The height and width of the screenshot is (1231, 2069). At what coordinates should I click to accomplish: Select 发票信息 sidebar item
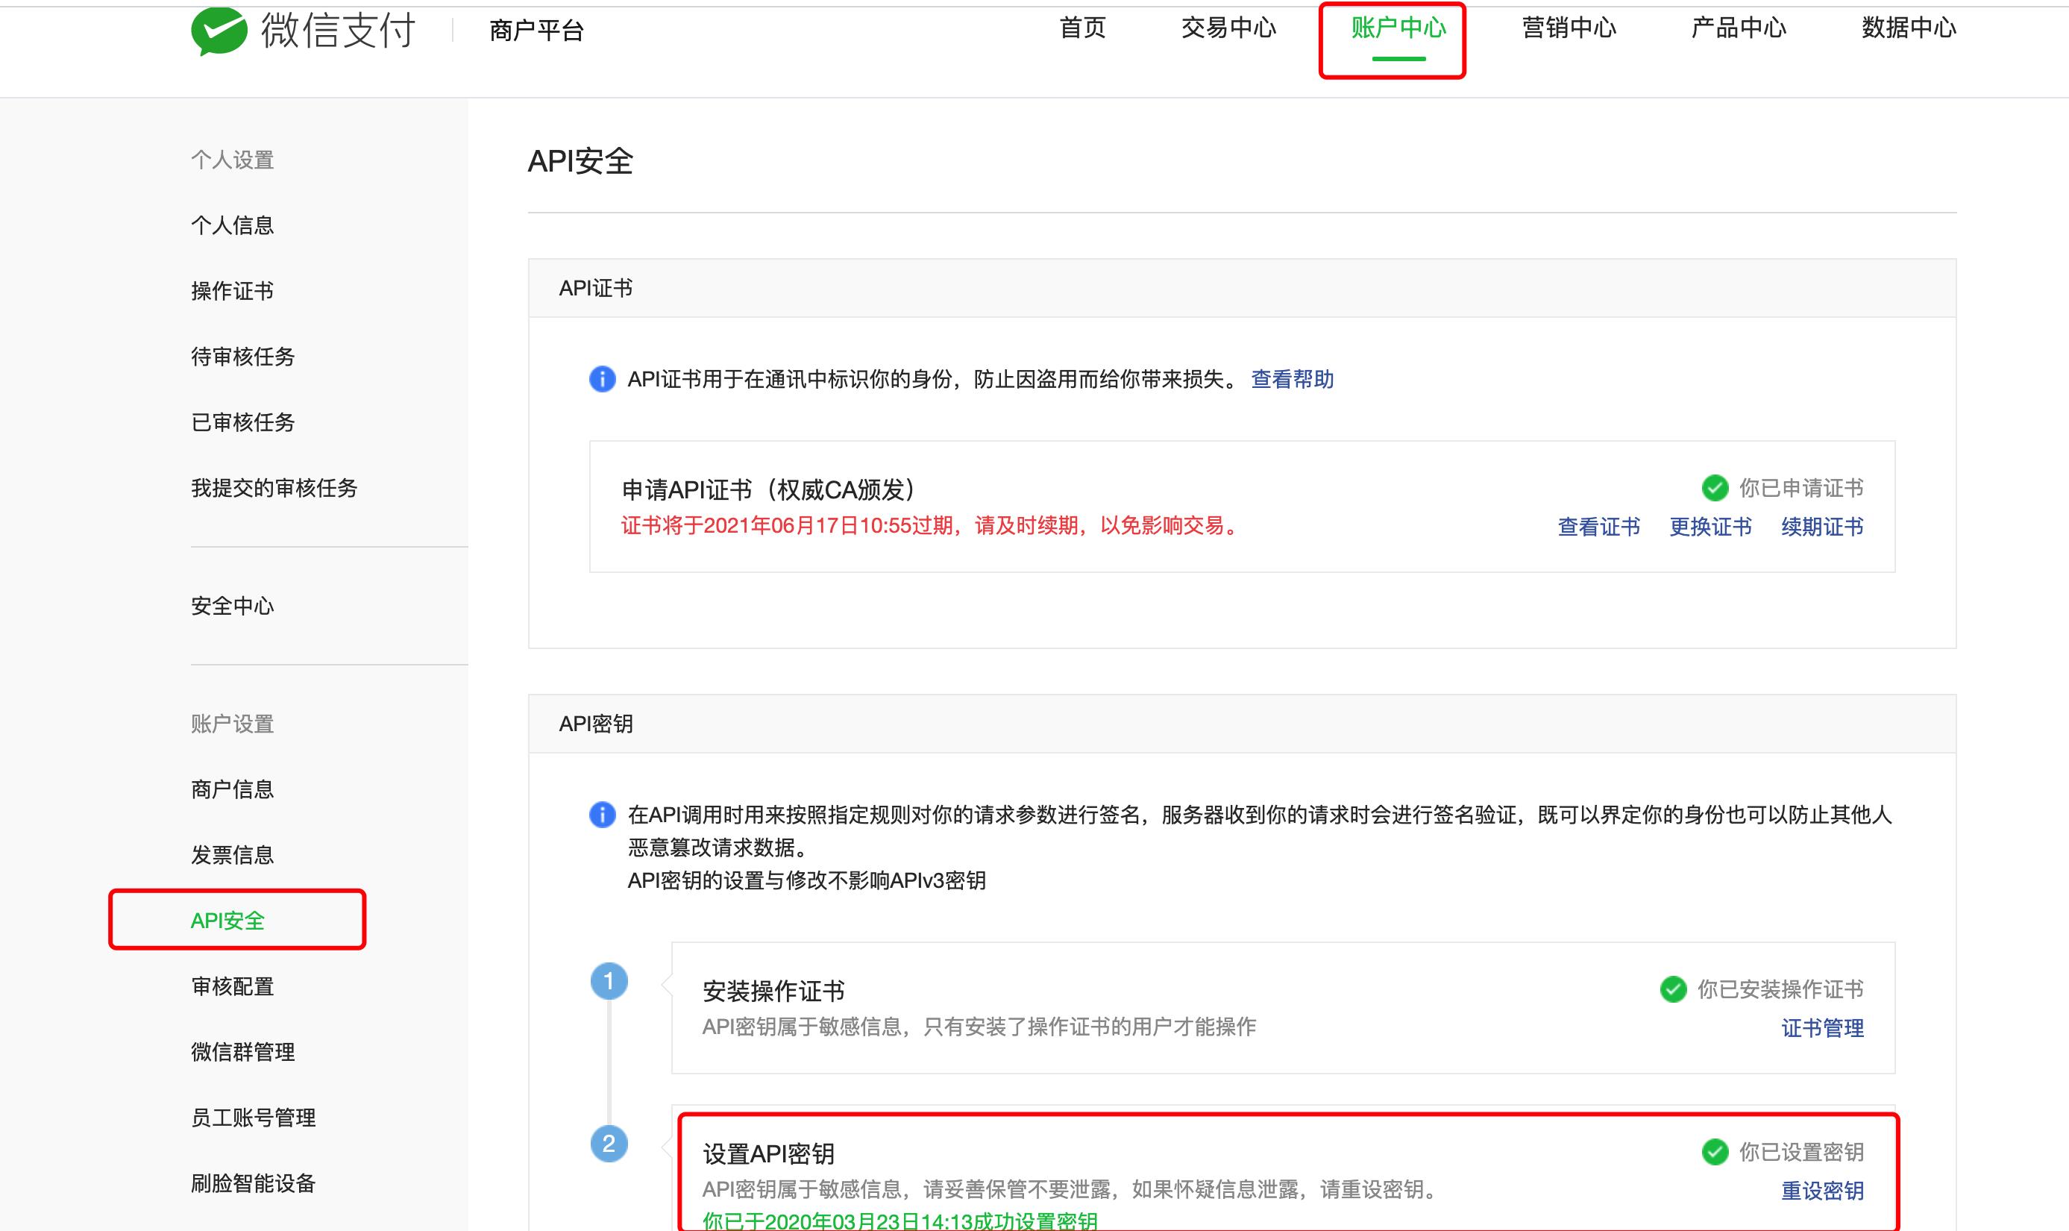(232, 854)
